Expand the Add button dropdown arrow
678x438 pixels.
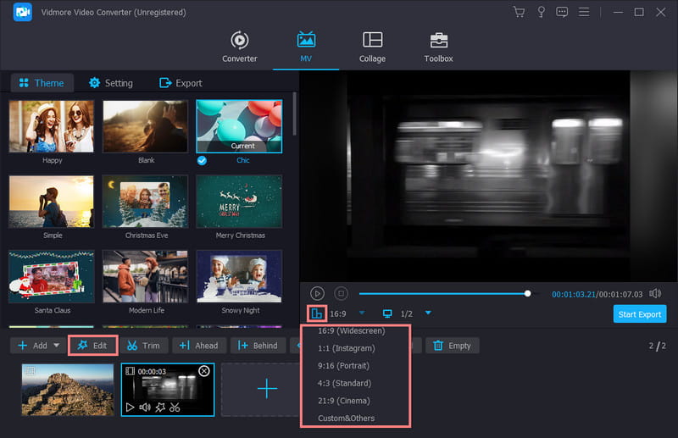[x=57, y=346]
